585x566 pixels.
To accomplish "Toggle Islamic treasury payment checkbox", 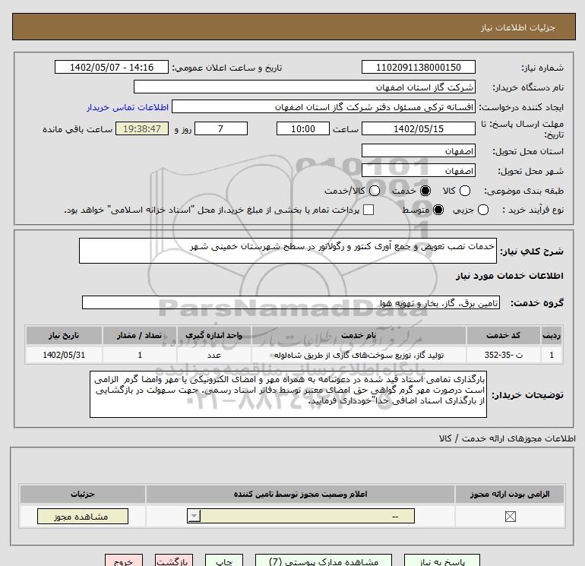I will (x=368, y=210).
